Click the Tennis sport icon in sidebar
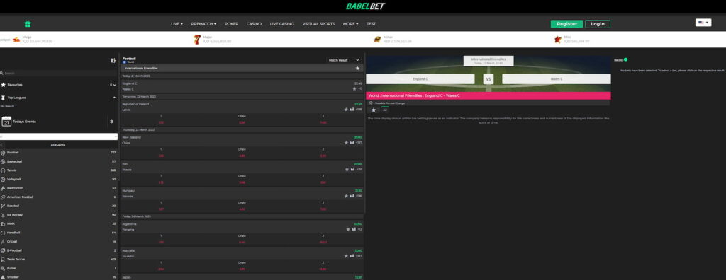The width and height of the screenshot is (726, 280). click(x=3, y=170)
